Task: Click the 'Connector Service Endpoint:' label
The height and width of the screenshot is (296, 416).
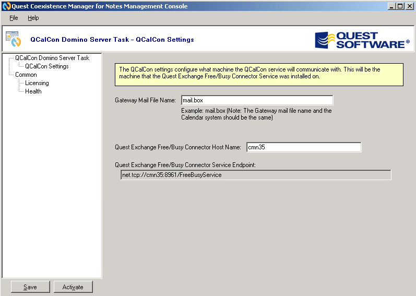Action: click(x=185, y=165)
